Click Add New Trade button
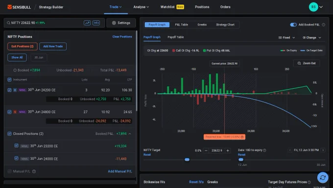 coord(53,47)
